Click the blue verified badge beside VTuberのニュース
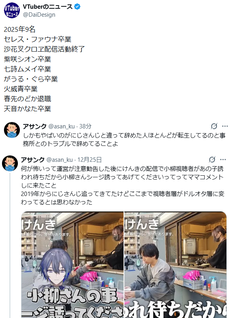232x318 pixels. [77, 7]
